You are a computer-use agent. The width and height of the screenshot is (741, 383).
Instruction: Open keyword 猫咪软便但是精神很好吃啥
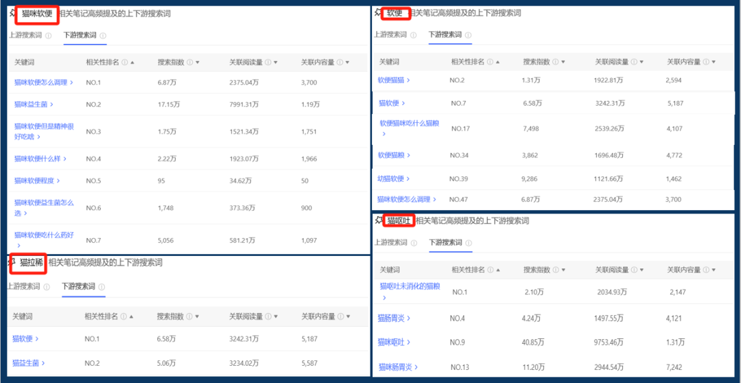[x=44, y=132]
